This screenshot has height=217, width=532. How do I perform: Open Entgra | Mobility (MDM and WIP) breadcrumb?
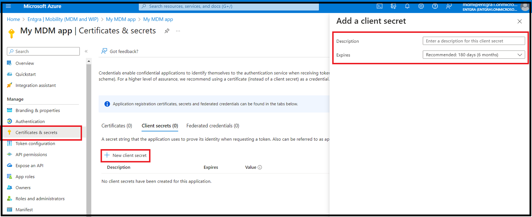point(64,19)
